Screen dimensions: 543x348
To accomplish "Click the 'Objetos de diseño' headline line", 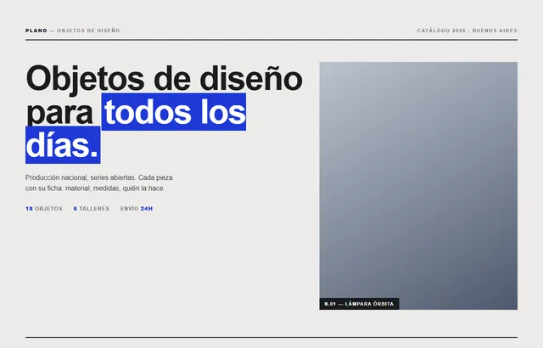I will coord(164,78).
